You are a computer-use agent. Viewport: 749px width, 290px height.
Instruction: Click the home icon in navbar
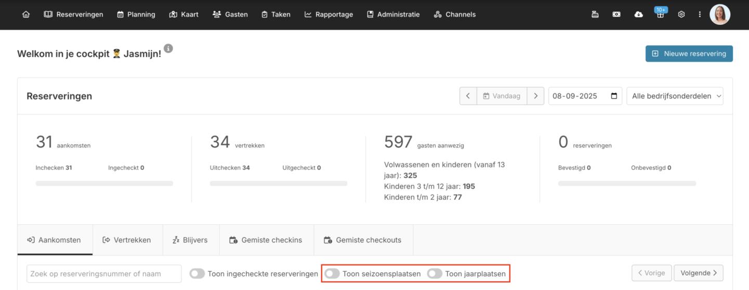tap(26, 15)
